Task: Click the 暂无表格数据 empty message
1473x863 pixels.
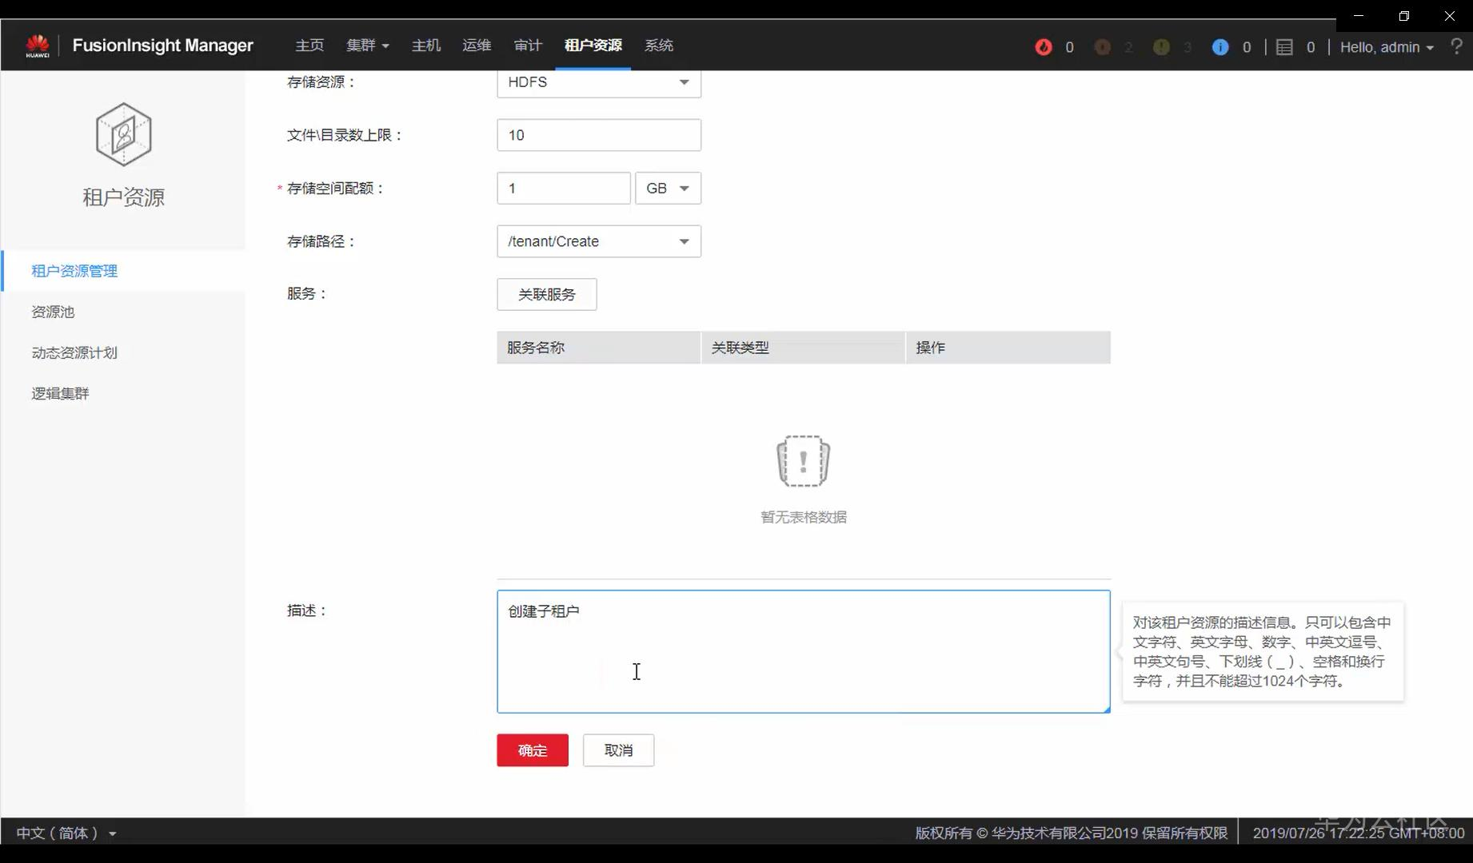Action: coord(803,517)
